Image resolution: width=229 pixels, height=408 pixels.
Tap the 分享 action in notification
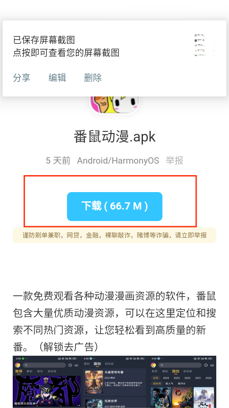[x=22, y=77]
